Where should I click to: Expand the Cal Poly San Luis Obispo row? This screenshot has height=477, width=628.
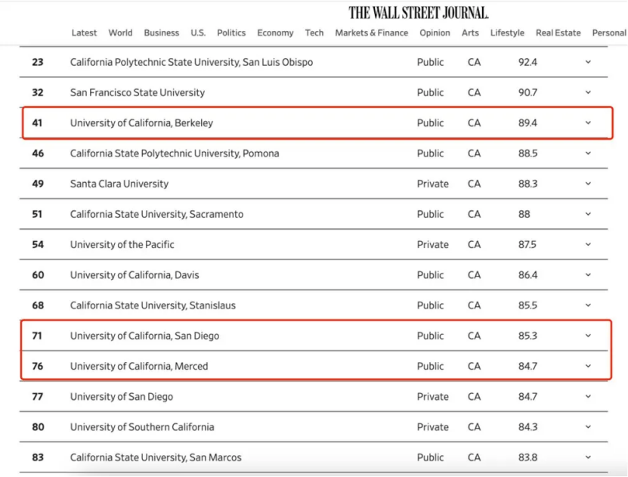[x=588, y=62]
